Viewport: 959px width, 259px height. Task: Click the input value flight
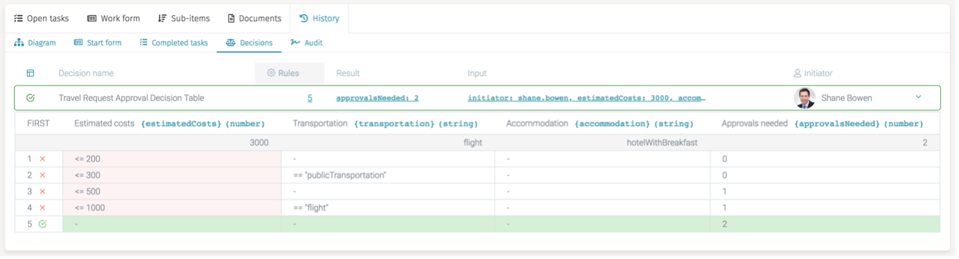(473, 143)
